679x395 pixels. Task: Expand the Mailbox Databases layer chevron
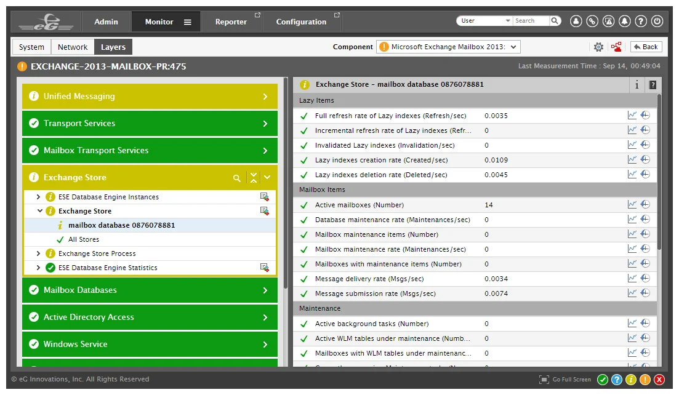coord(265,290)
